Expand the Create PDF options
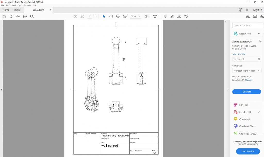 (x=259, y=112)
